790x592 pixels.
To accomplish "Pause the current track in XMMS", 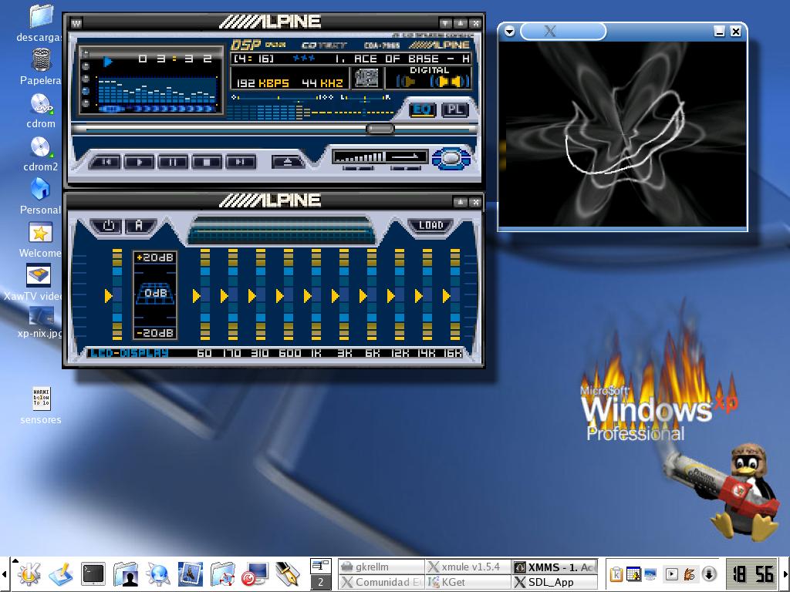I will tap(173, 162).
